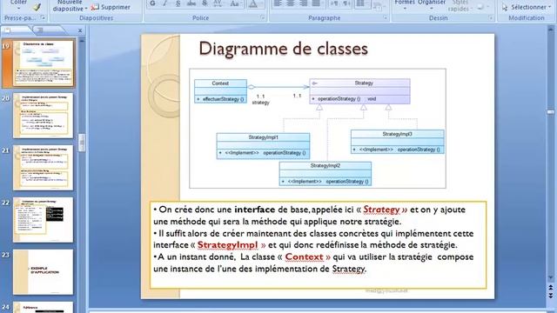Delete the slide with Supprimer
This screenshot has height=313, width=557.
(111, 7)
